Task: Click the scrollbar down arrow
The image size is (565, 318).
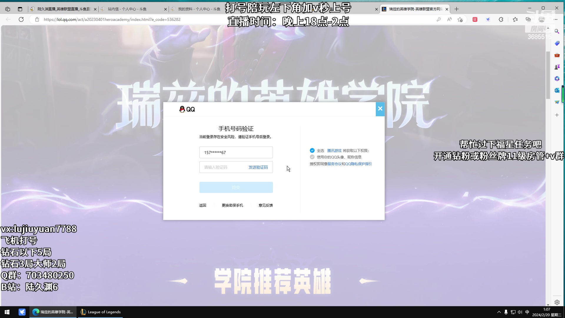Action: click(x=548, y=304)
